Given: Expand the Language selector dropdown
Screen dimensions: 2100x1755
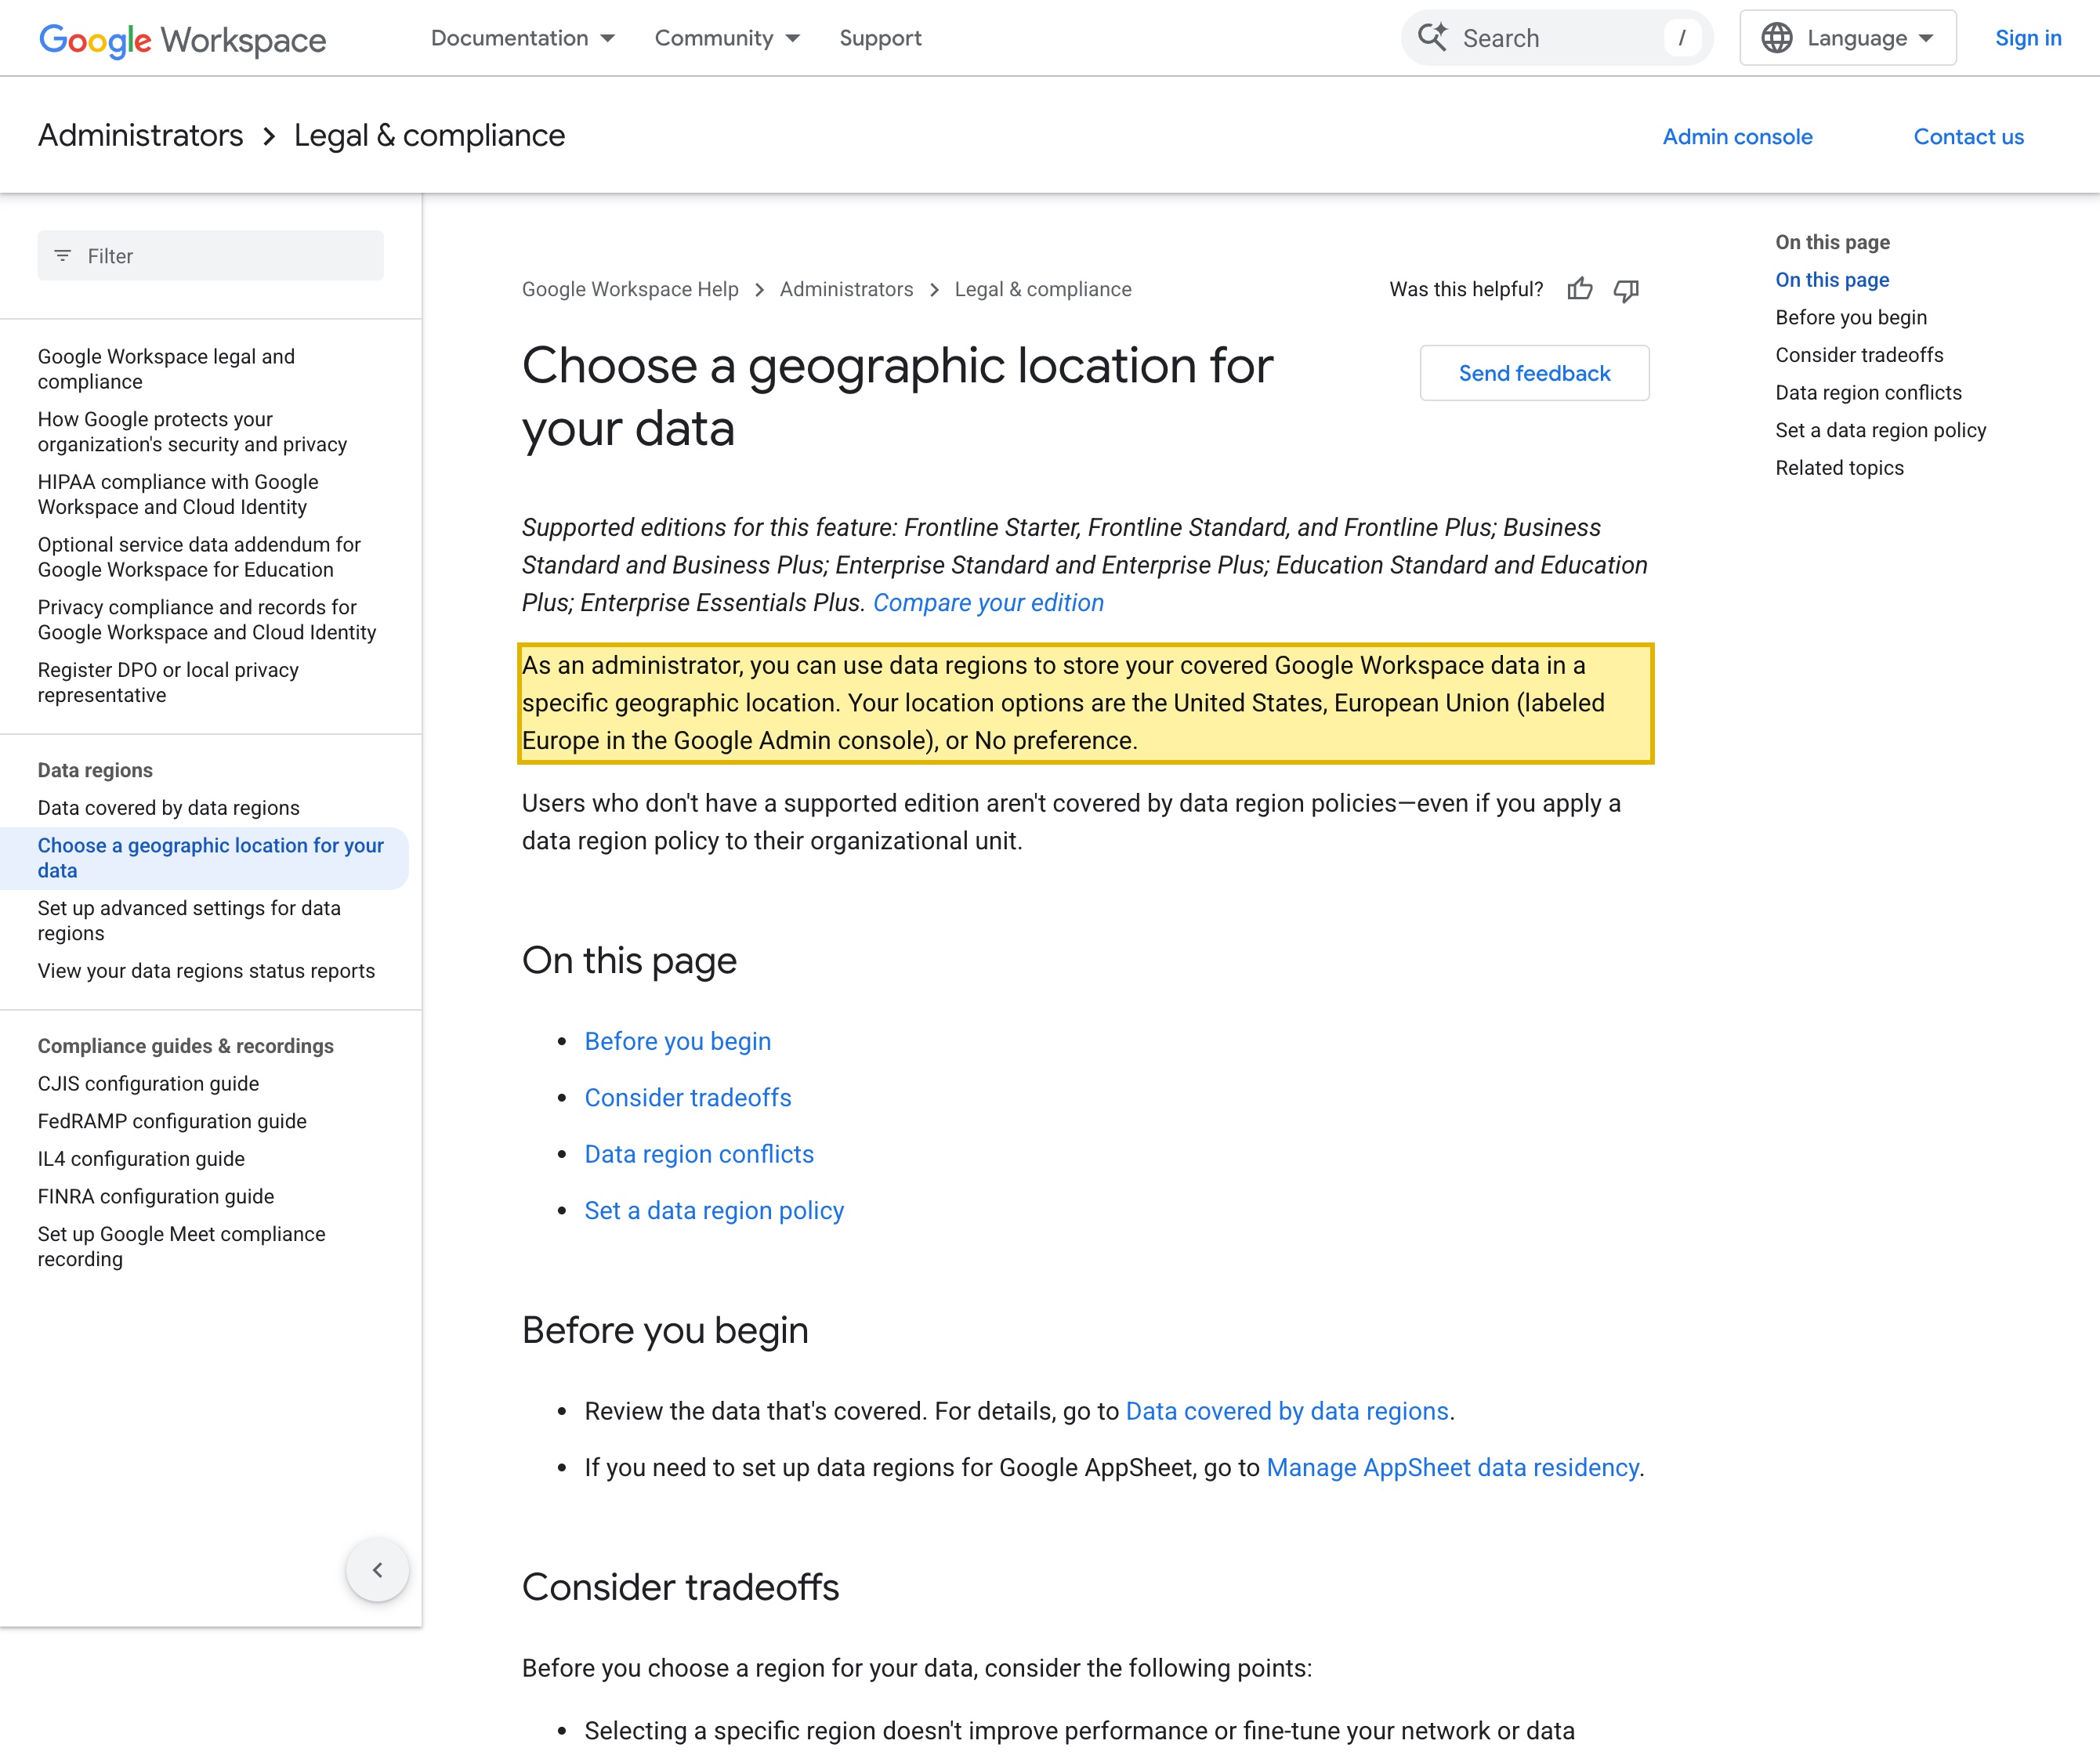Looking at the screenshot, I should tap(1848, 38).
